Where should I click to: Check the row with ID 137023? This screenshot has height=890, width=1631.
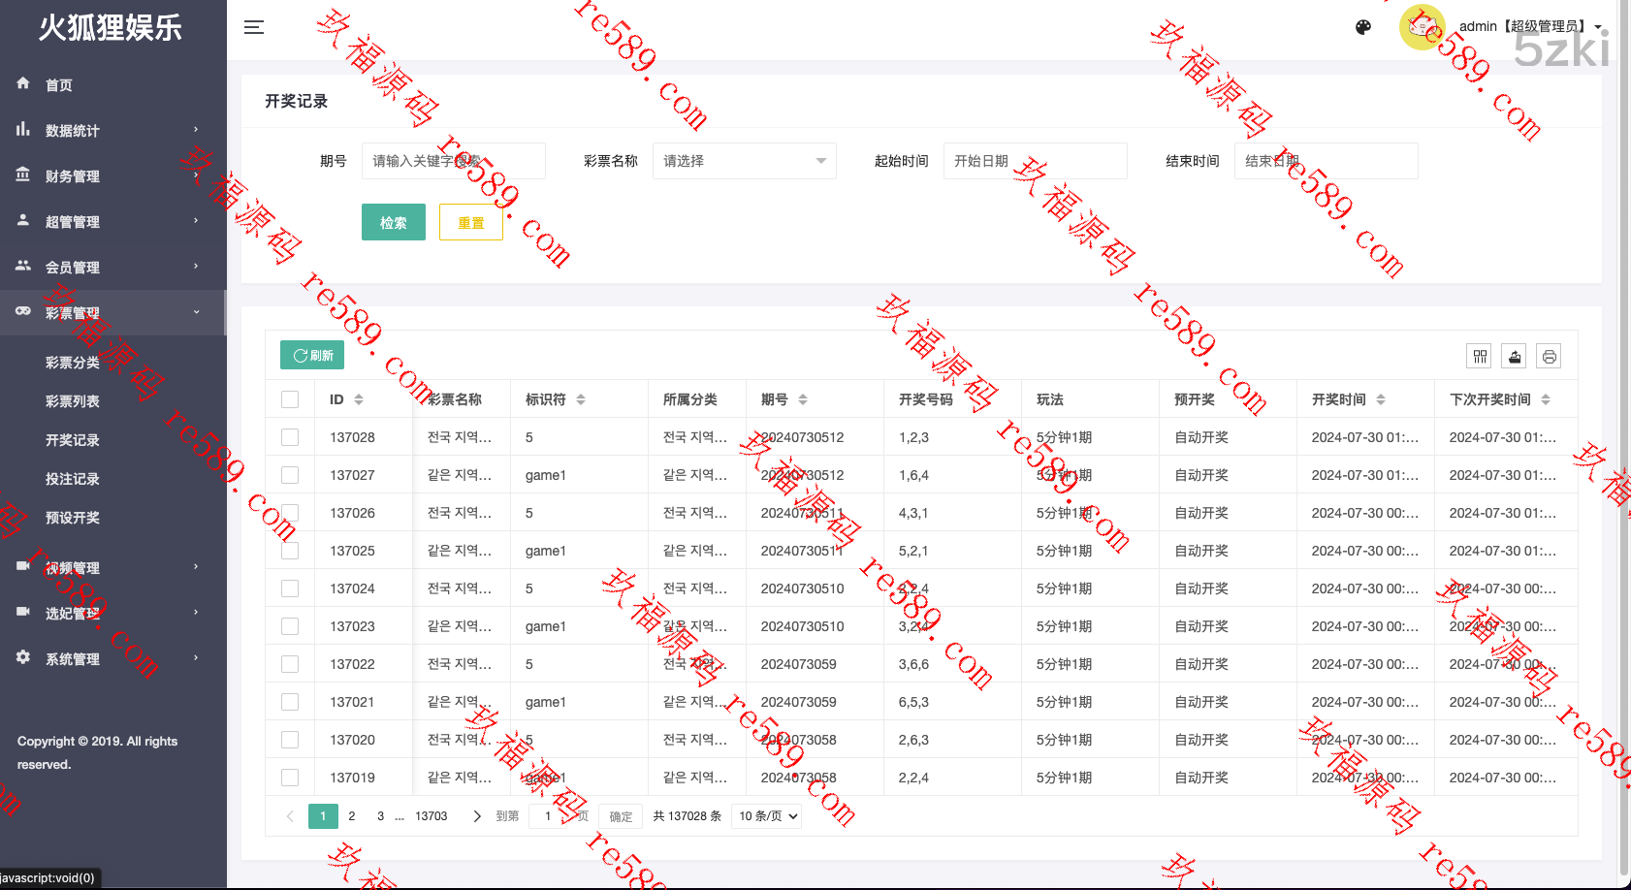click(x=290, y=626)
